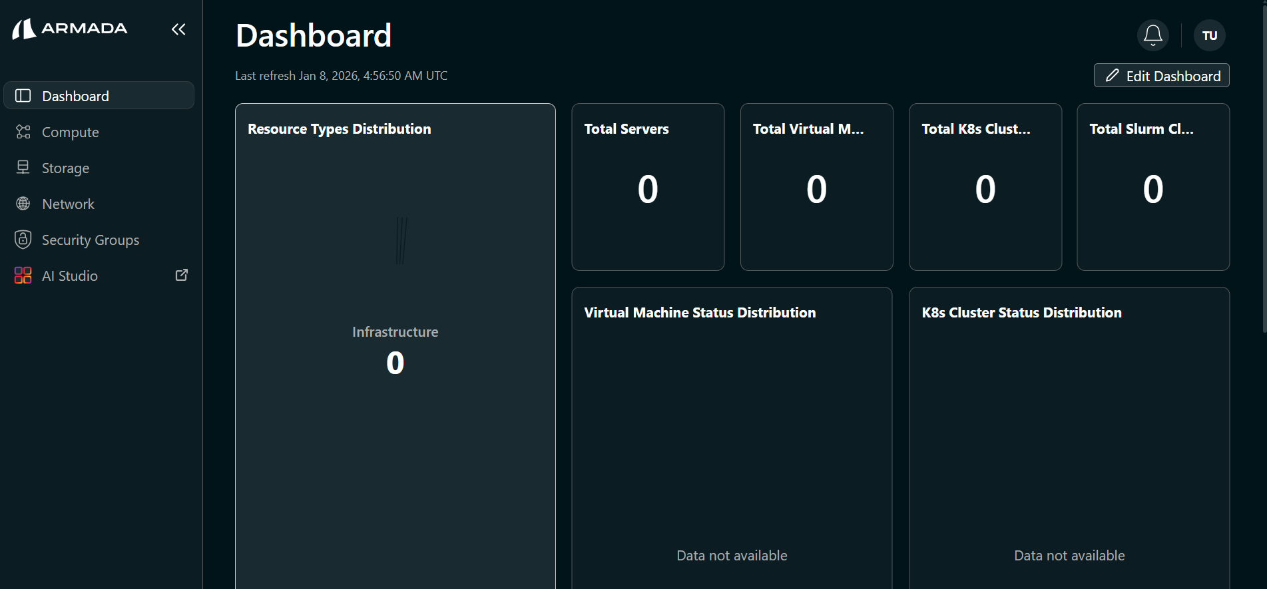The image size is (1267, 589).
Task: Navigate to Storage section
Action: [x=65, y=168]
